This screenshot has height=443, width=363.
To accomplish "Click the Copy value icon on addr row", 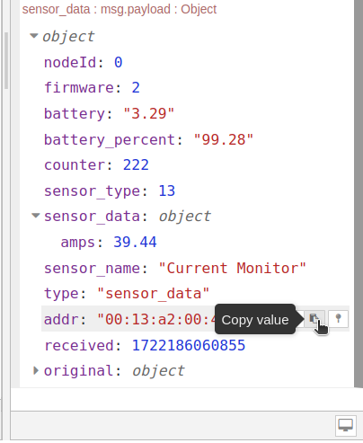I will pos(314,319).
